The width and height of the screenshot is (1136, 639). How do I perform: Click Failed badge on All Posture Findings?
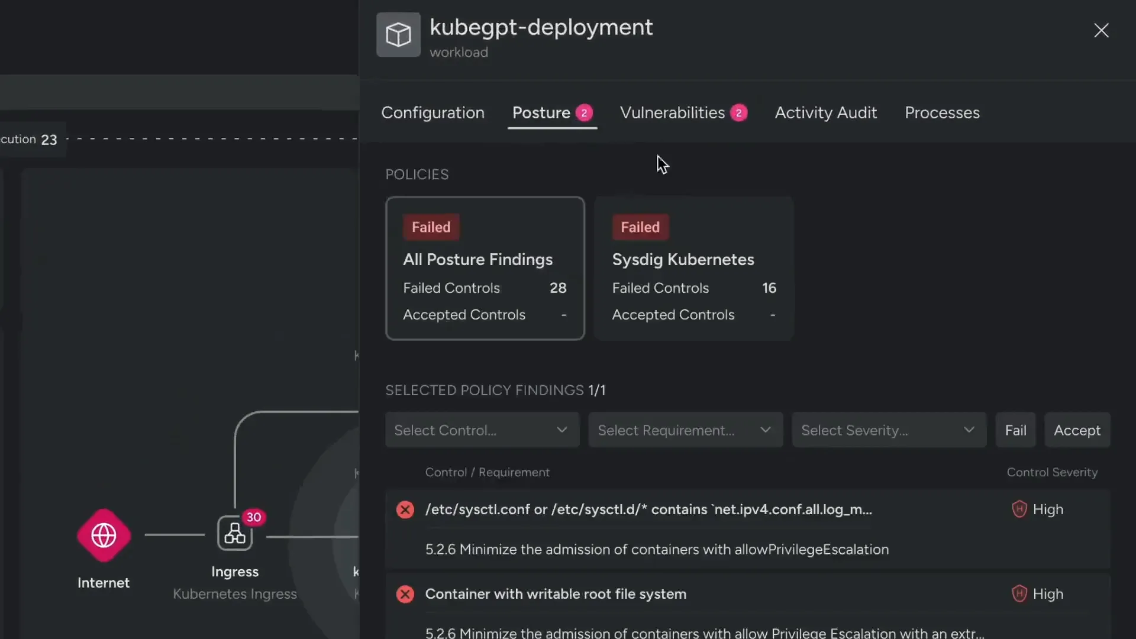(431, 227)
